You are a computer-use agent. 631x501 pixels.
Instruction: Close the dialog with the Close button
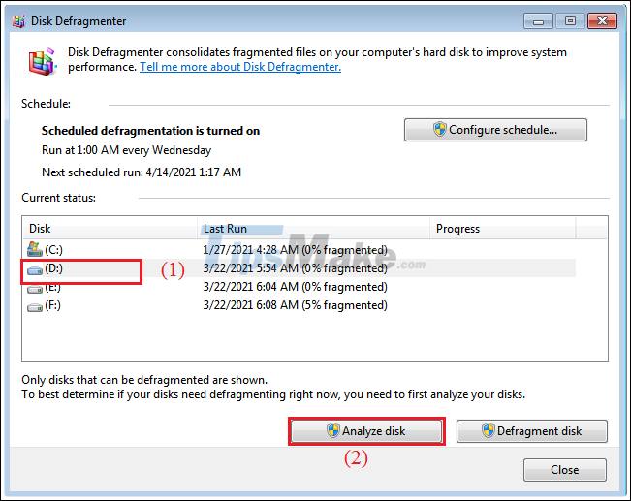[564, 470]
